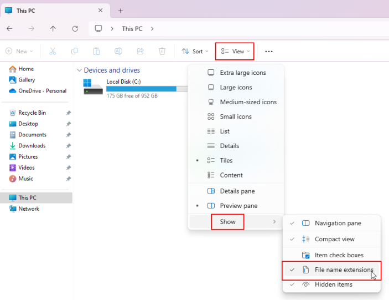Open the See more ellipsis button
The width and height of the screenshot is (389, 300).
pos(269,51)
